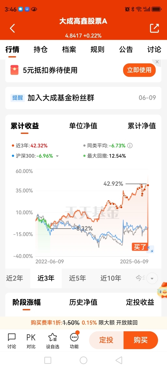The width and height of the screenshot is (167, 369).
Task: Open the share icon at top right
Action: (154, 28)
